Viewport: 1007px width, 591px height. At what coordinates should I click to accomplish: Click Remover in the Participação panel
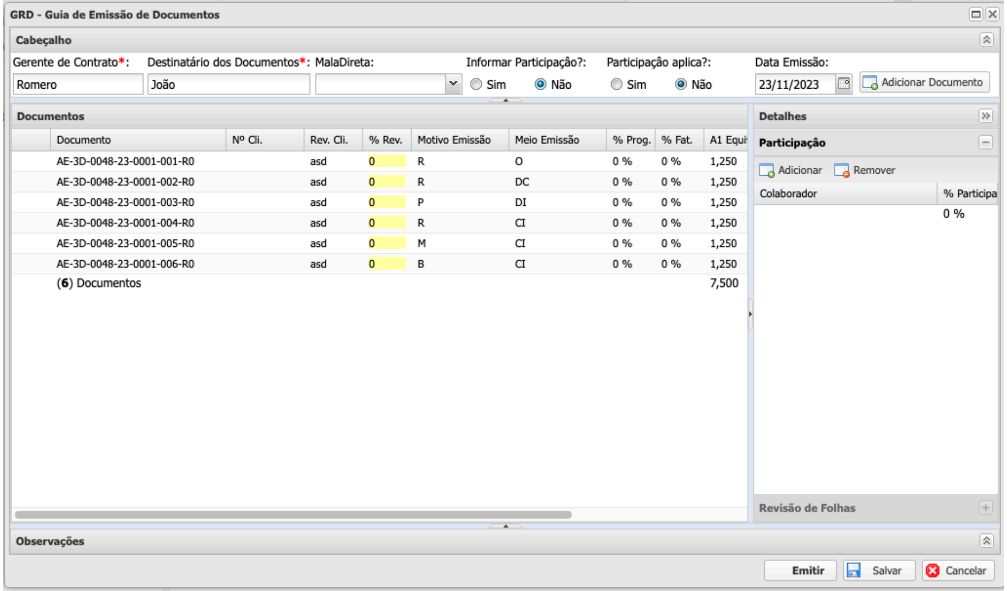point(864,170)
